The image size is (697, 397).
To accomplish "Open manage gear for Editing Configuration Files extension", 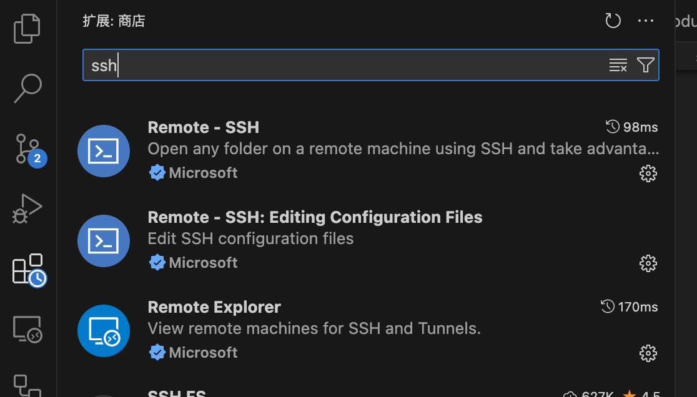I will (x=648, y=263).
